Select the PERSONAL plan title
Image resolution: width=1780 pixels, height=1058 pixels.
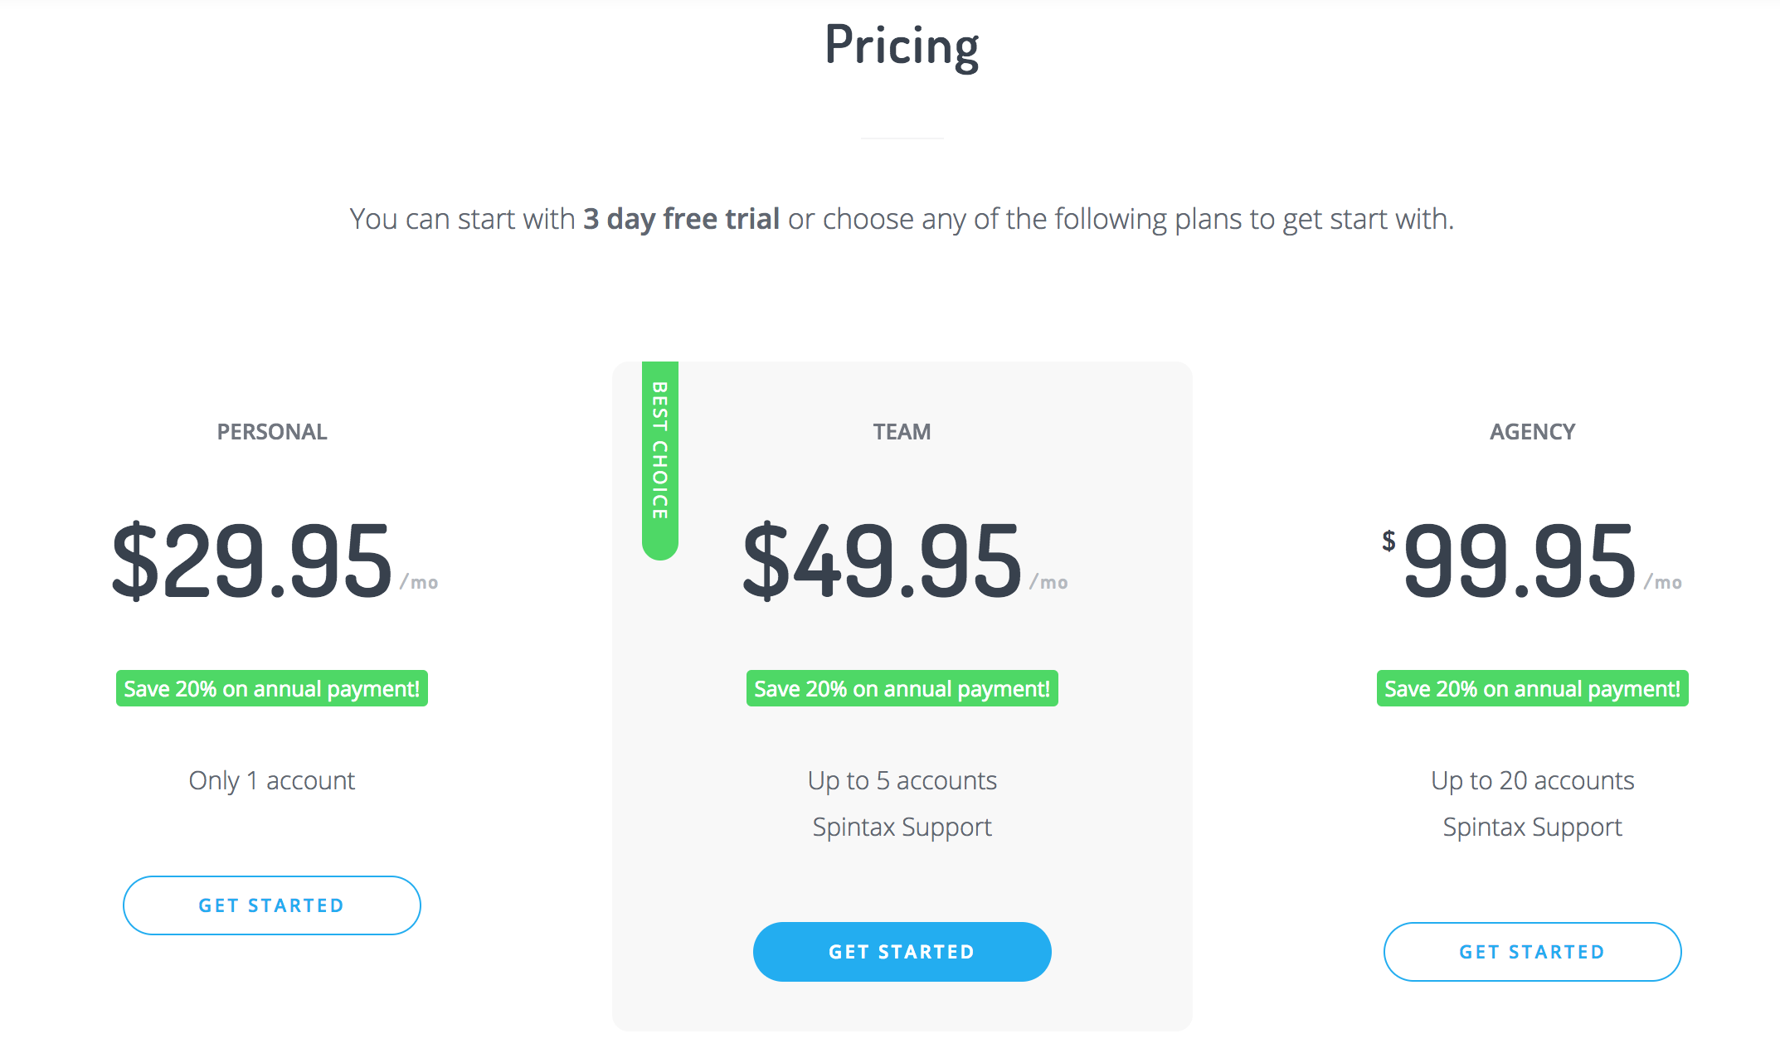tap(272, 432)
